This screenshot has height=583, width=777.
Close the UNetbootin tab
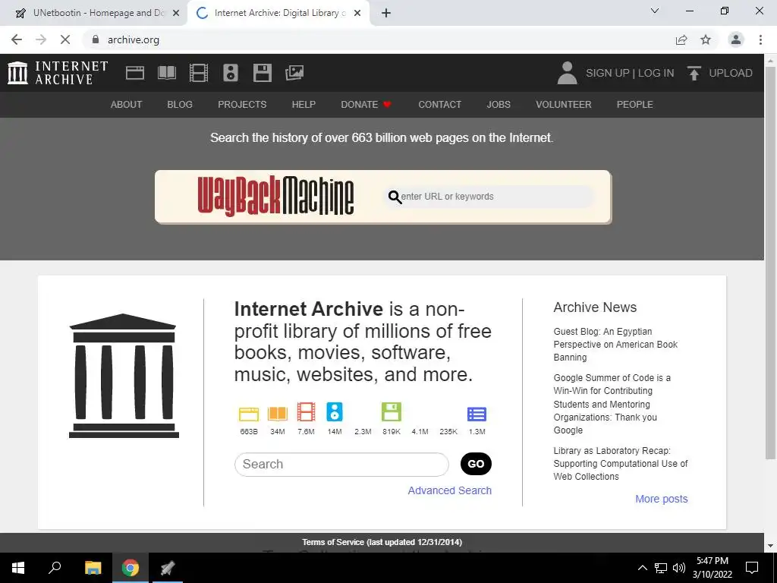click(x=176, y=14)
